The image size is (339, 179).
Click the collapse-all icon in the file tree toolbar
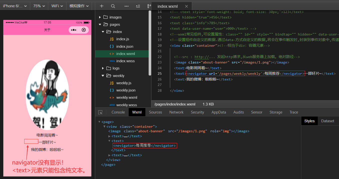tap(138, 6)
